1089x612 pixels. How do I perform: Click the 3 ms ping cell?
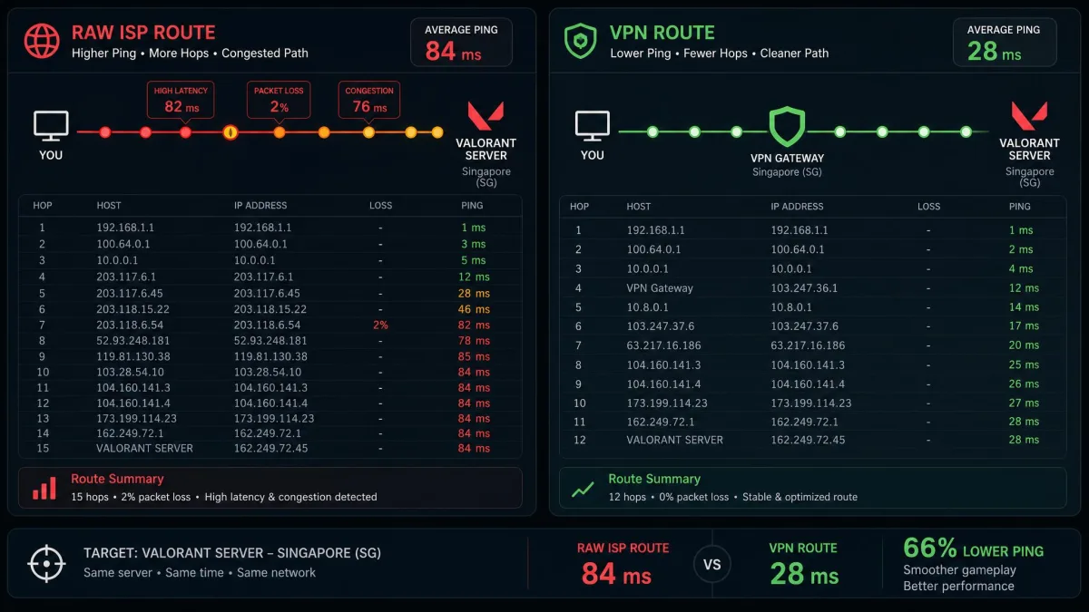[x=474, y=244]
